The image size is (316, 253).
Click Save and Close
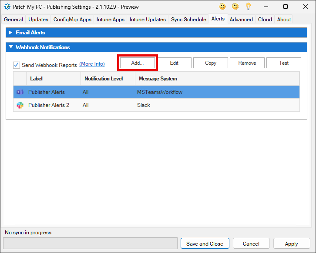click(205, 243)
